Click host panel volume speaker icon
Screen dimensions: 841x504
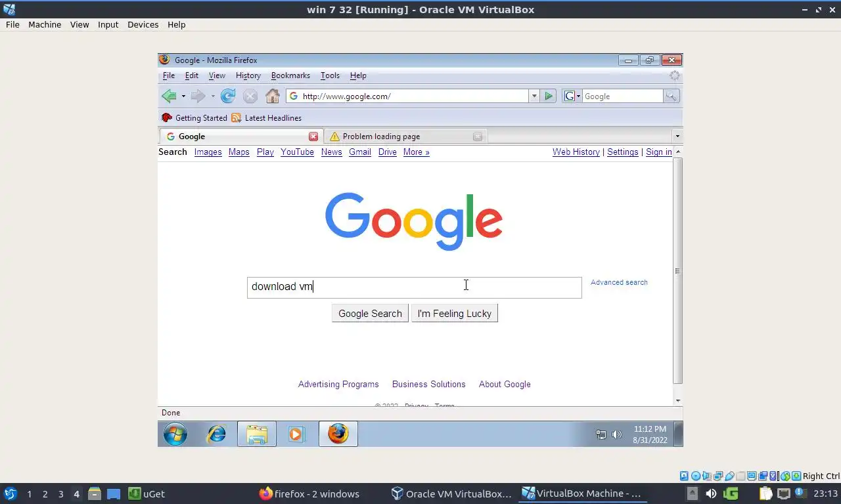[711, 493]
